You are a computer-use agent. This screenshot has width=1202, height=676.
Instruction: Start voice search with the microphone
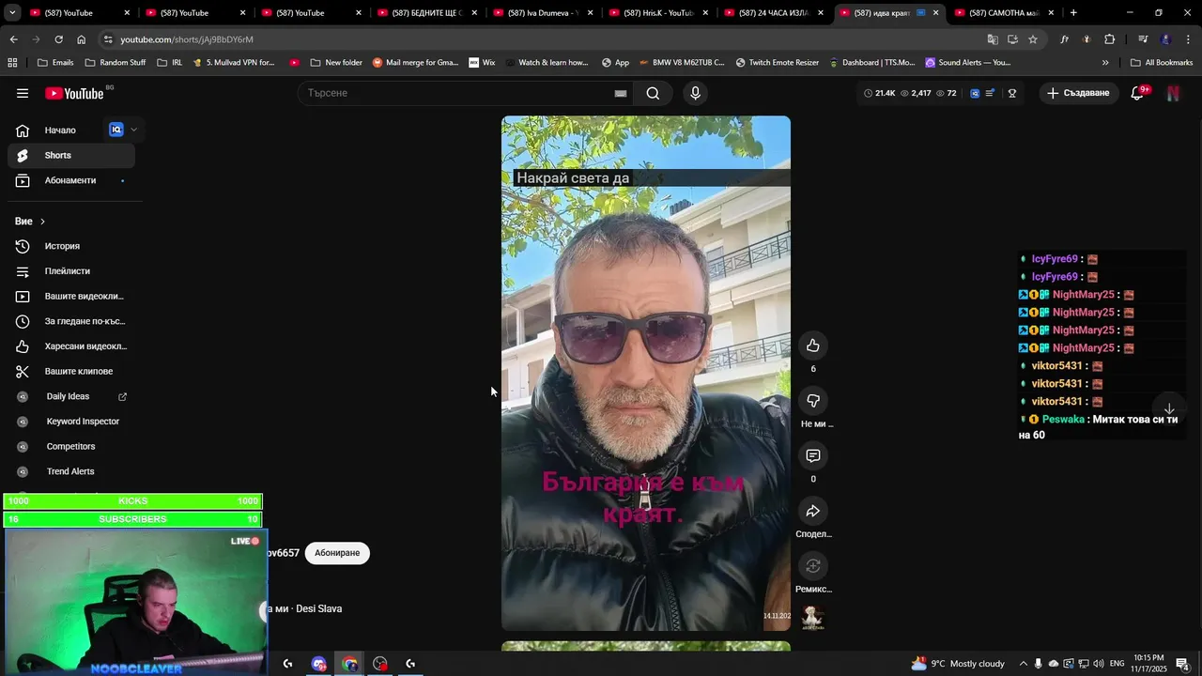[x=695, y=93]
